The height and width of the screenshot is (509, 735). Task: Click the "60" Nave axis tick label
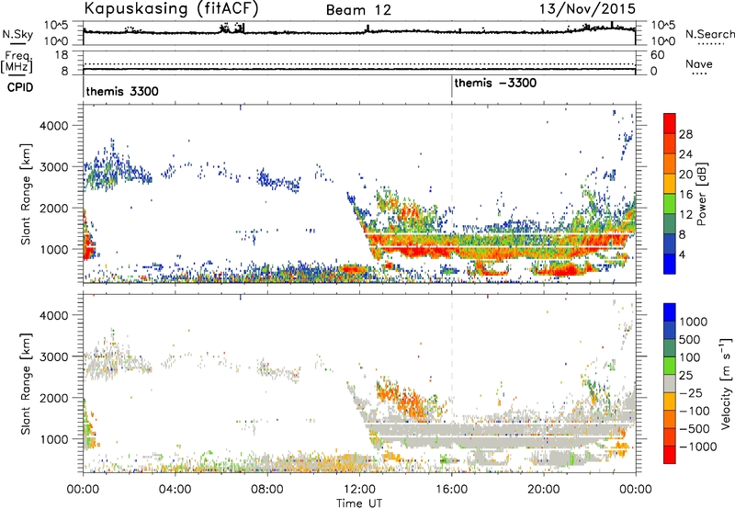coord(657,55)
